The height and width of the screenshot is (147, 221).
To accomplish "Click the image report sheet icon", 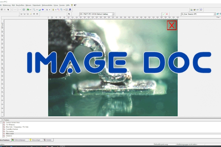I will click(67, 10).
